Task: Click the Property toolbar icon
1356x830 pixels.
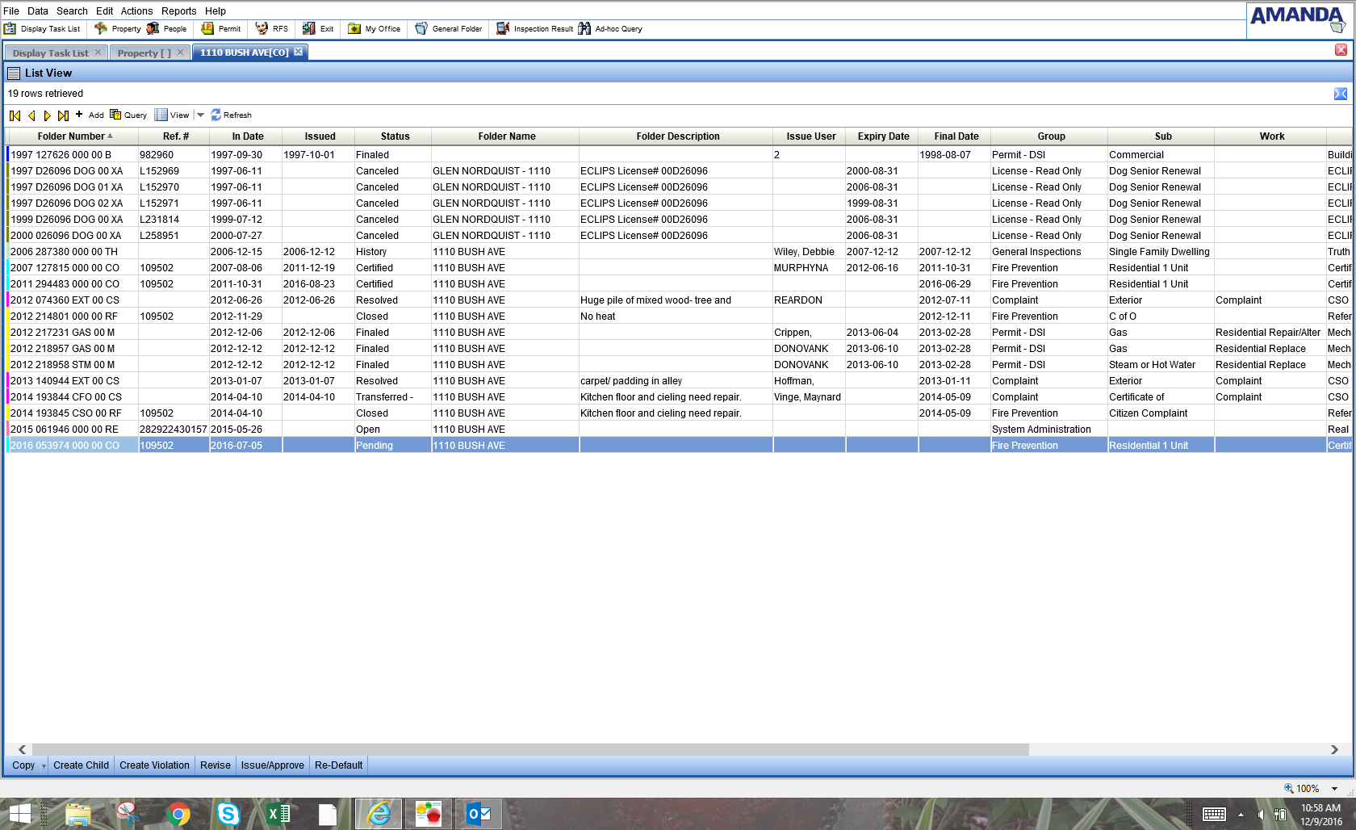Action: click(x=101, y=29)
